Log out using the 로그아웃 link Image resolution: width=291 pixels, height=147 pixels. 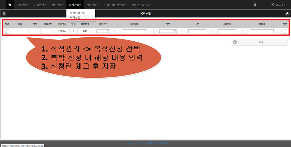(x=279, y=5)
